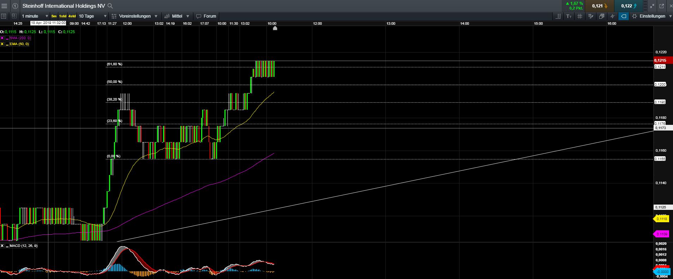Collapse the MACD indicator panel
Image resolution: width=673 pixels, height=279 pixels.
pos(7,246)
